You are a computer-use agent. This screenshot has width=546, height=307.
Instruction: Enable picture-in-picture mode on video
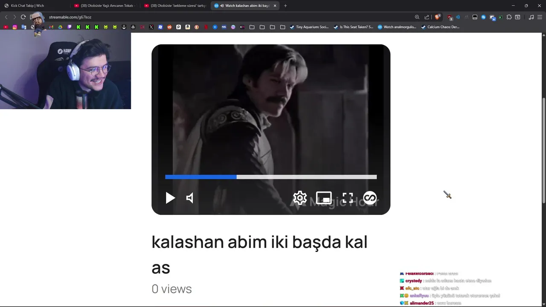click(324, 198)
